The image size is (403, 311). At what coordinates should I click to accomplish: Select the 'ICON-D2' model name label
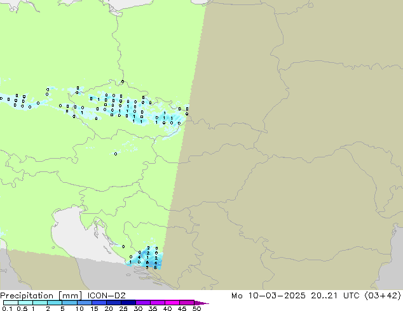pos(106,295)
